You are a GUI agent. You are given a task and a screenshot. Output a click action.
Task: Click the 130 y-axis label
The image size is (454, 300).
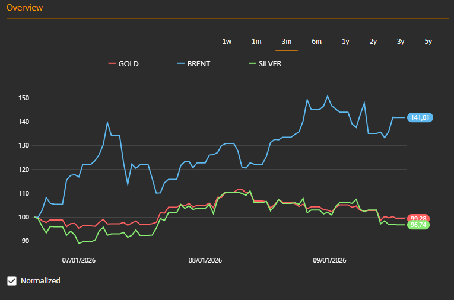[24, 145]
